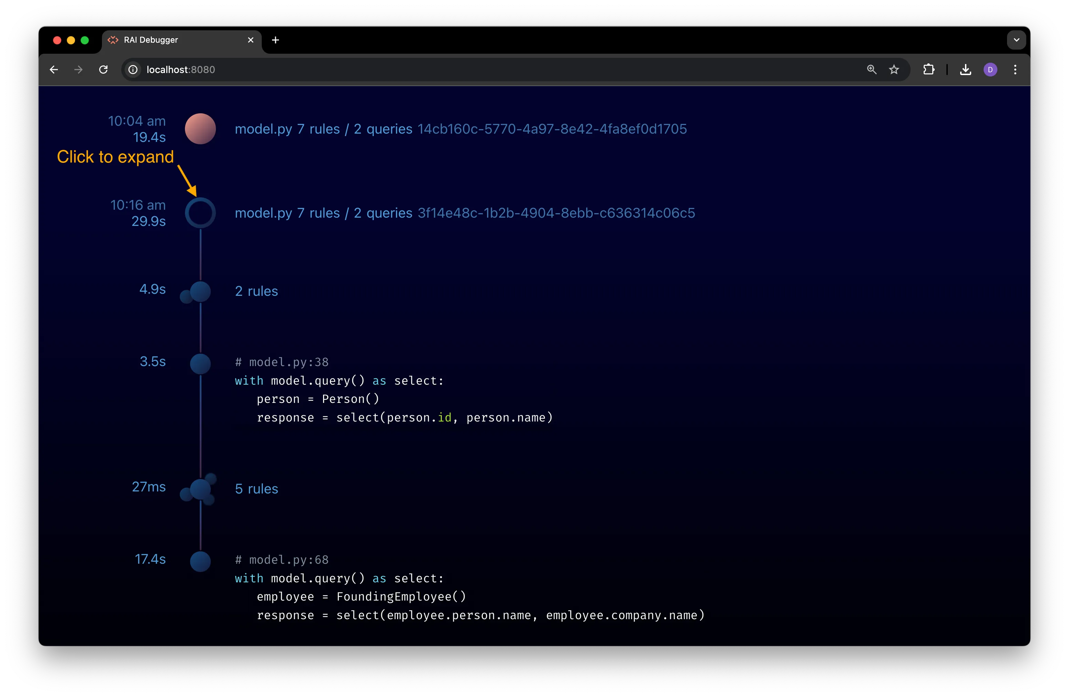Click the '19.4s' duration
Image resolution: width=1069 pixels, height=697 pixels.
point(149,137)
